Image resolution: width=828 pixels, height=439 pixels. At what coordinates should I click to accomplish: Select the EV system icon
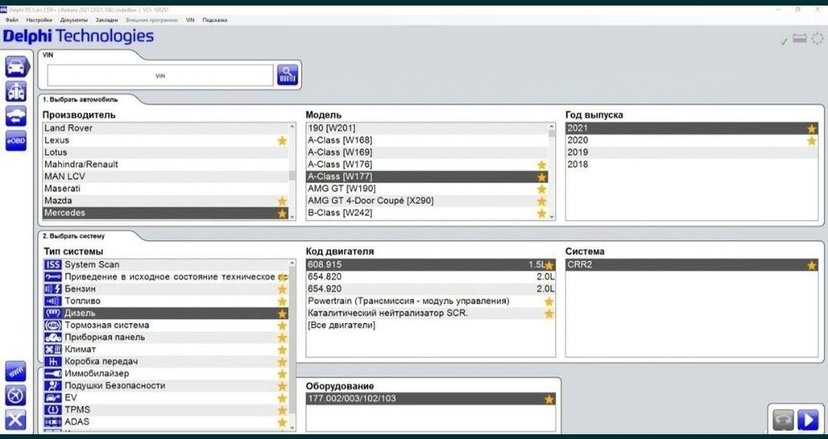coord(53,398)
